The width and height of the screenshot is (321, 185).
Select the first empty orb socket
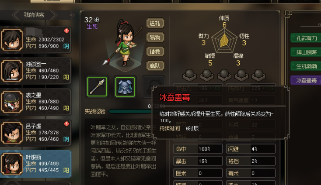pos(189,75)
